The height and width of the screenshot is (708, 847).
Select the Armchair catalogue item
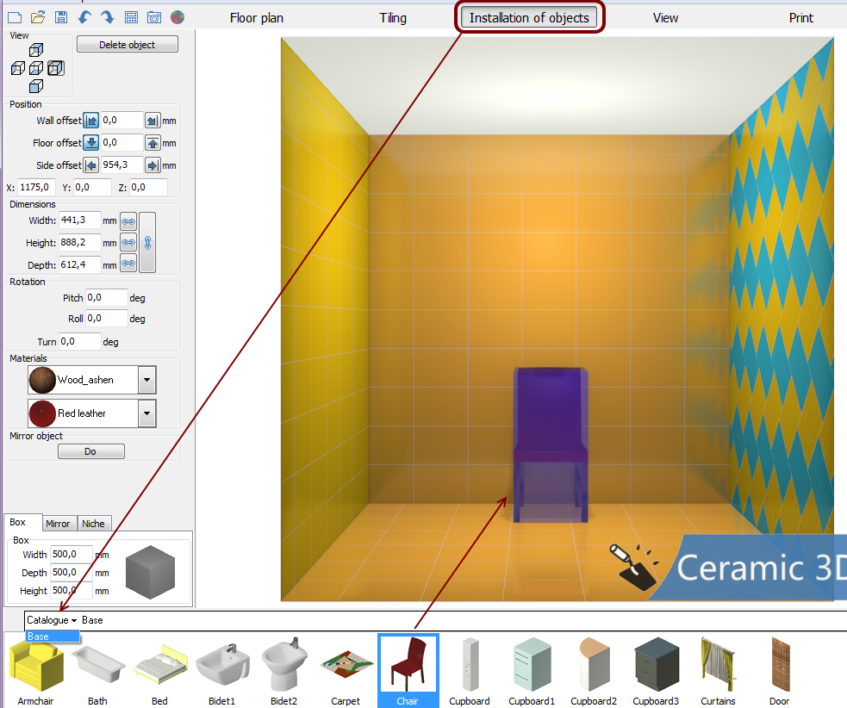tap(35, 671)
